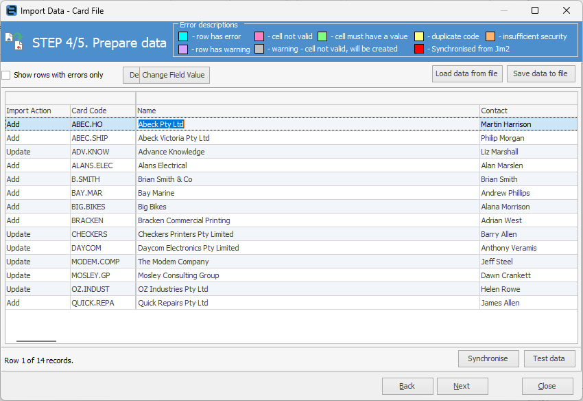Image resolution: width=583 pixels, height=401 pixels.
Task: Click card code QUICK.REPA
Action: 103,303
